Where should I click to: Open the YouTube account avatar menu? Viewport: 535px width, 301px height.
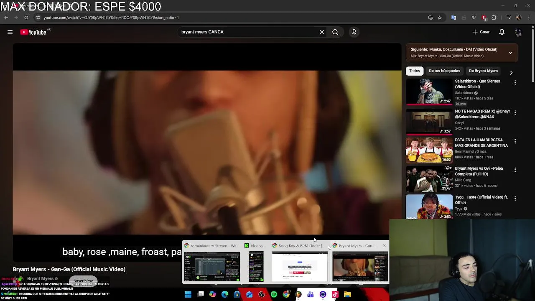tap(518, 32)
